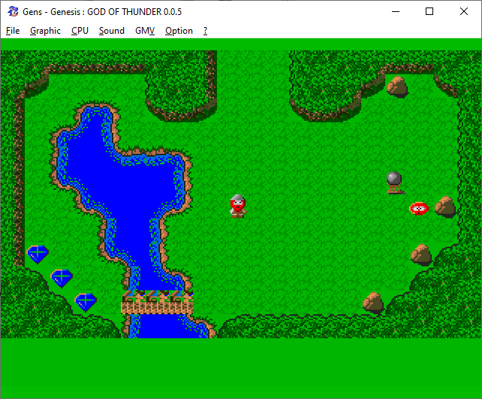This screenshot has width=482, height=399.
Task: Click the wooden bridge over the river
Action: point(157,302)
